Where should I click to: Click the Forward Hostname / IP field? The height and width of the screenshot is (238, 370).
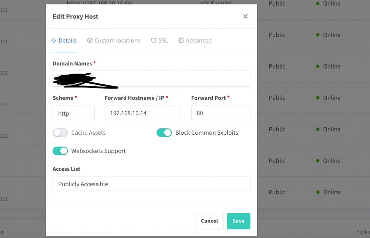pos(143,113)
